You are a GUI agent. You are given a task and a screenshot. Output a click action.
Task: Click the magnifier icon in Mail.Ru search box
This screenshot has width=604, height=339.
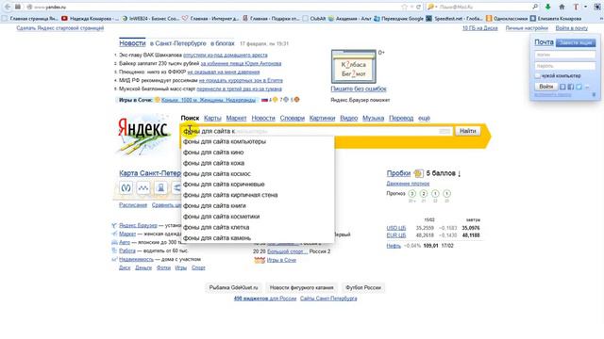pos(535,7)
